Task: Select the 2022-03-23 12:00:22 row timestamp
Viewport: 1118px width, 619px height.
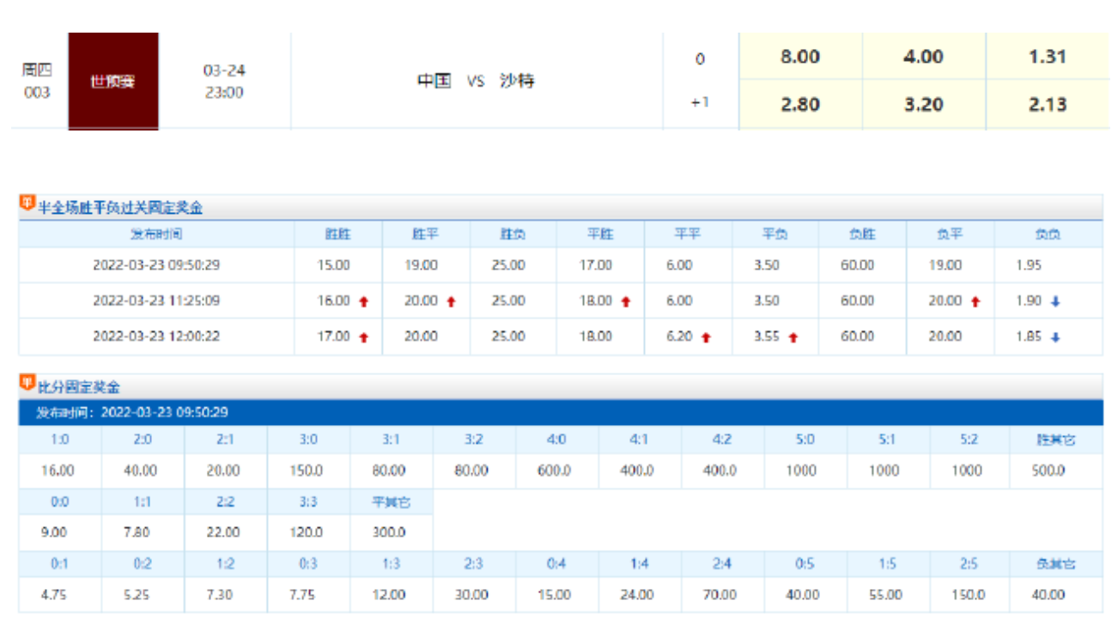Action: pos(156,337)
